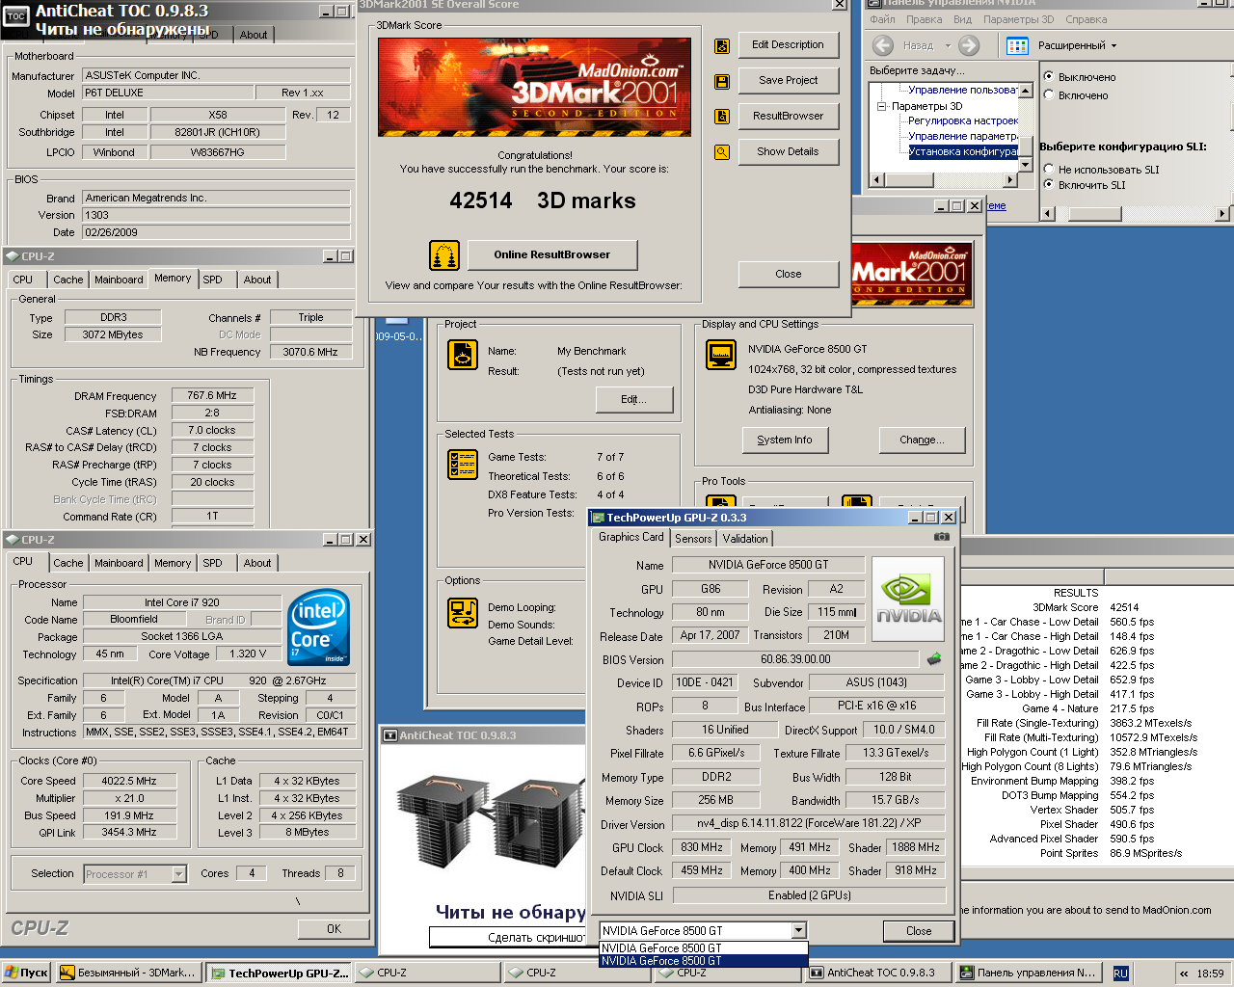Click the Display and CPU Settings monitor icon
Viewport: 1234px width, 987px height.
(722, 356)
